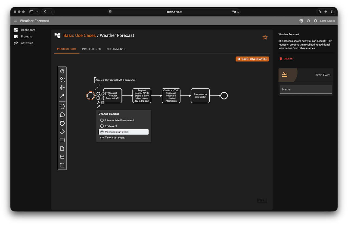Screen dimensions: 348x225
Task: Select the hand tool in the palette
Action: point(62,71)
